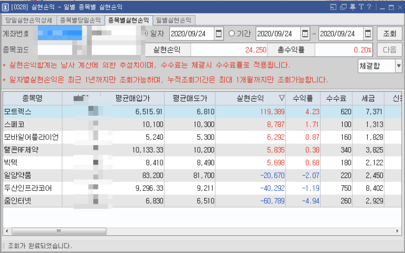Open the calendar picker for the period end date
This screenshot has height=253, width=405.
(x=368, y=34)
